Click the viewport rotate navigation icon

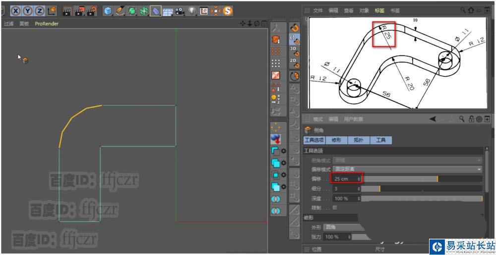pyautogui.click(x=257, y=23)
